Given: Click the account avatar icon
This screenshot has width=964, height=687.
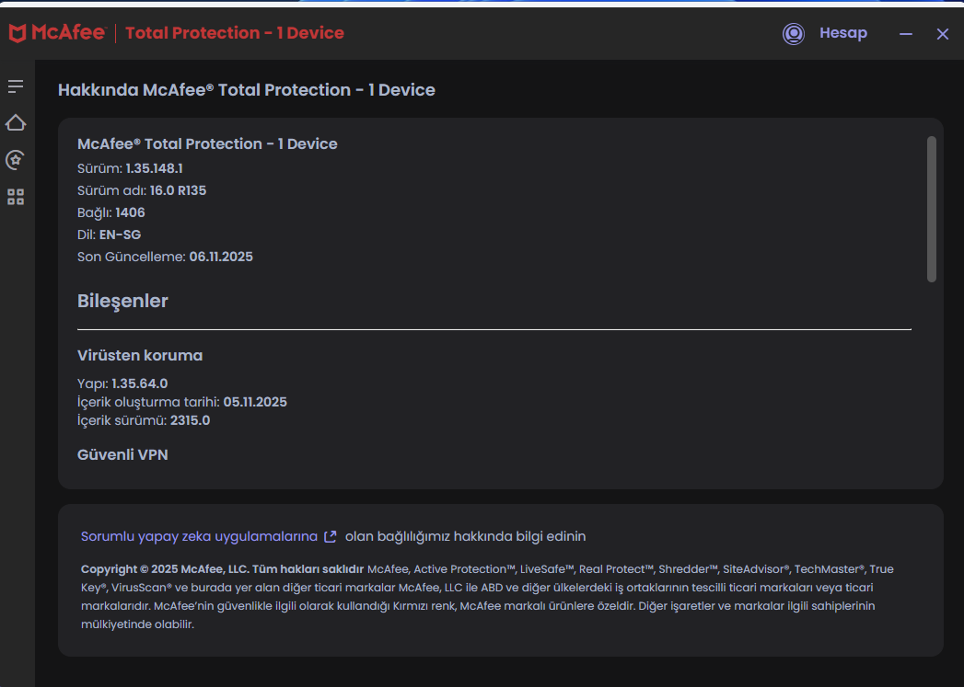Looking at the screenshot, I should 793,34.
